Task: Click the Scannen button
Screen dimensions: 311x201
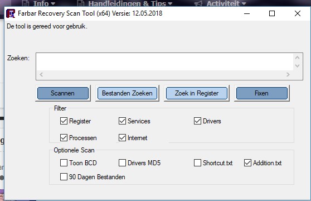Action: (x=63, y=93)
